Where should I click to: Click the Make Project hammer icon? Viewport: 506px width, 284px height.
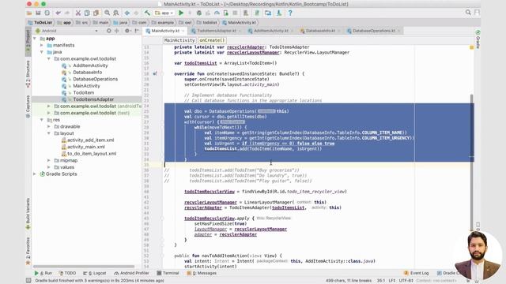pyautogui.click(x=147, y=13)
